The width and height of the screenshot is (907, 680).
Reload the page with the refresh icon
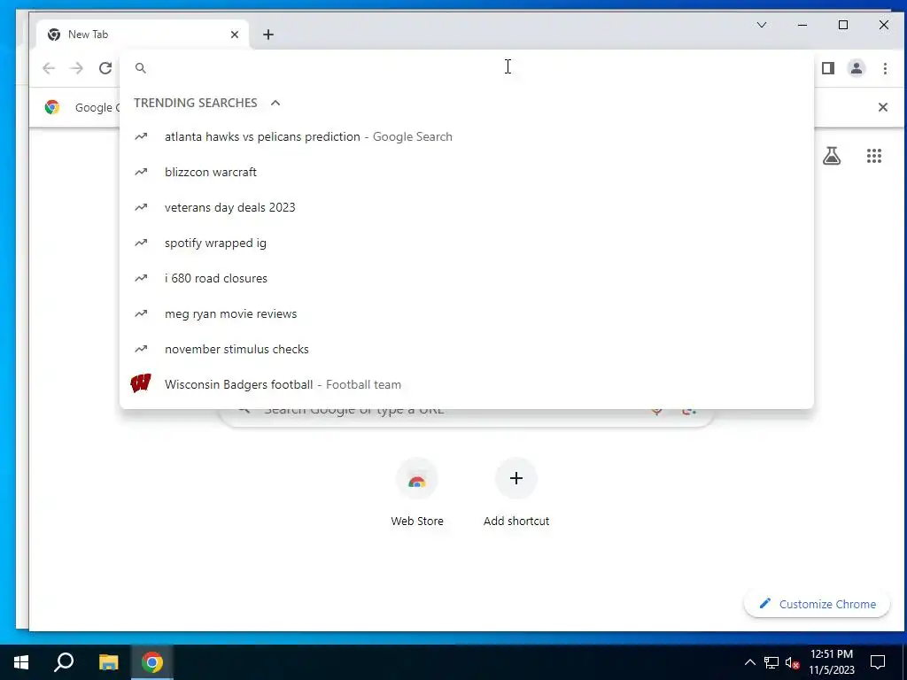tap(105, 68)
